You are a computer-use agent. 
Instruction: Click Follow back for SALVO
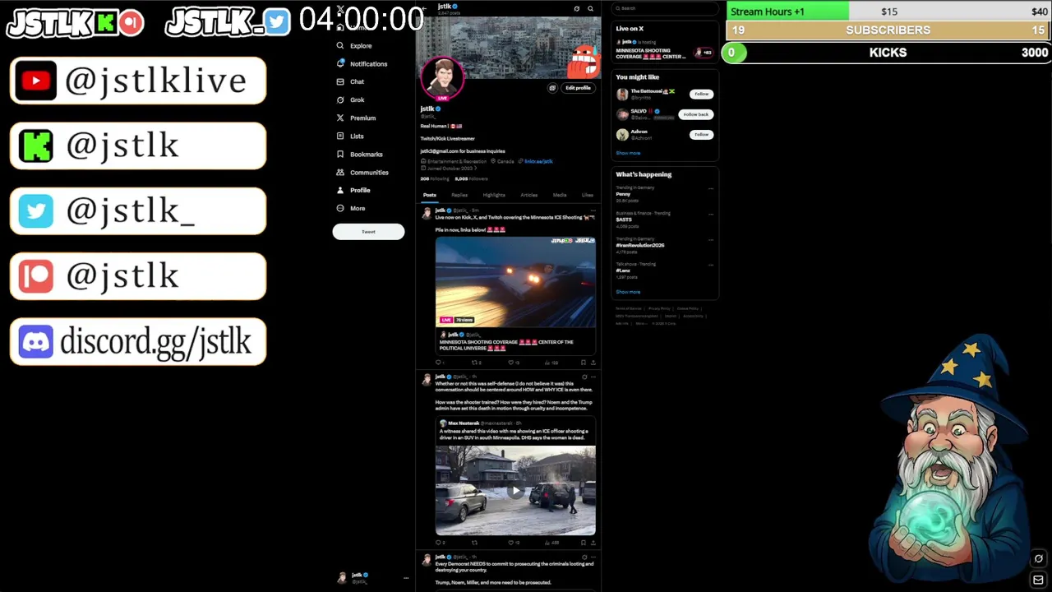tap(695, 114)
